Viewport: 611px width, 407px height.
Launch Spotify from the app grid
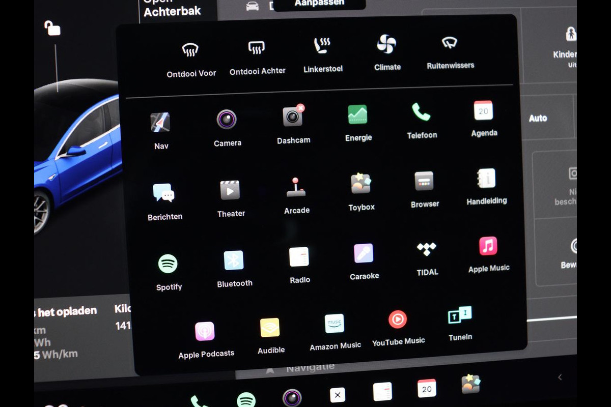168,264
